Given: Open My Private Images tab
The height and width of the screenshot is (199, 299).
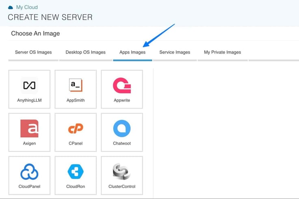Looking at the screenshot, I should coord(223,52).
